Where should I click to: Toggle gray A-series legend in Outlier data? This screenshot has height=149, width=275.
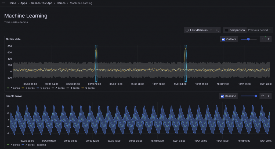pos(58,88)
